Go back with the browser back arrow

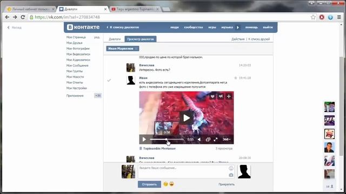(7, 17)
